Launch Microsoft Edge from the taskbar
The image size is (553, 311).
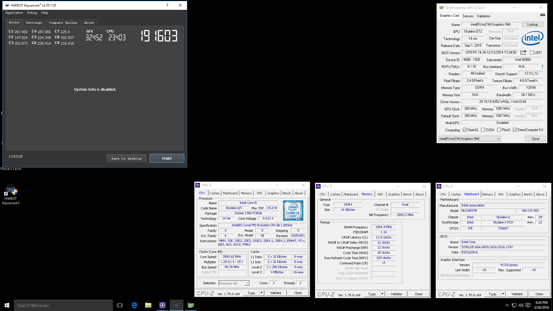[134, 305]
